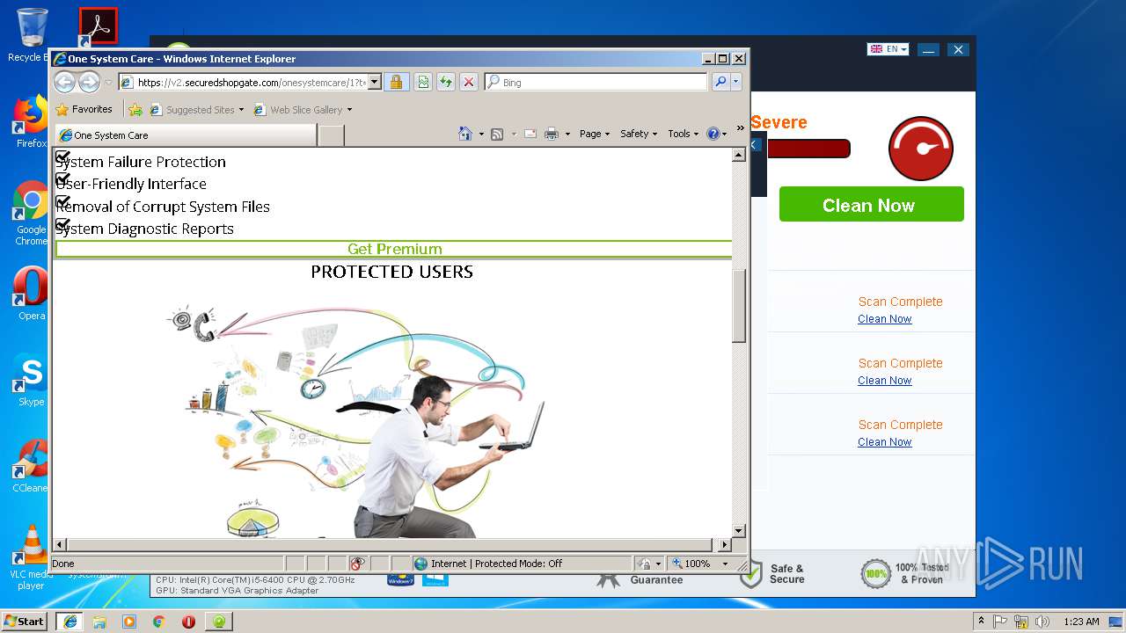Click the horizontal scrollbar right arrow

pos(726,545)
